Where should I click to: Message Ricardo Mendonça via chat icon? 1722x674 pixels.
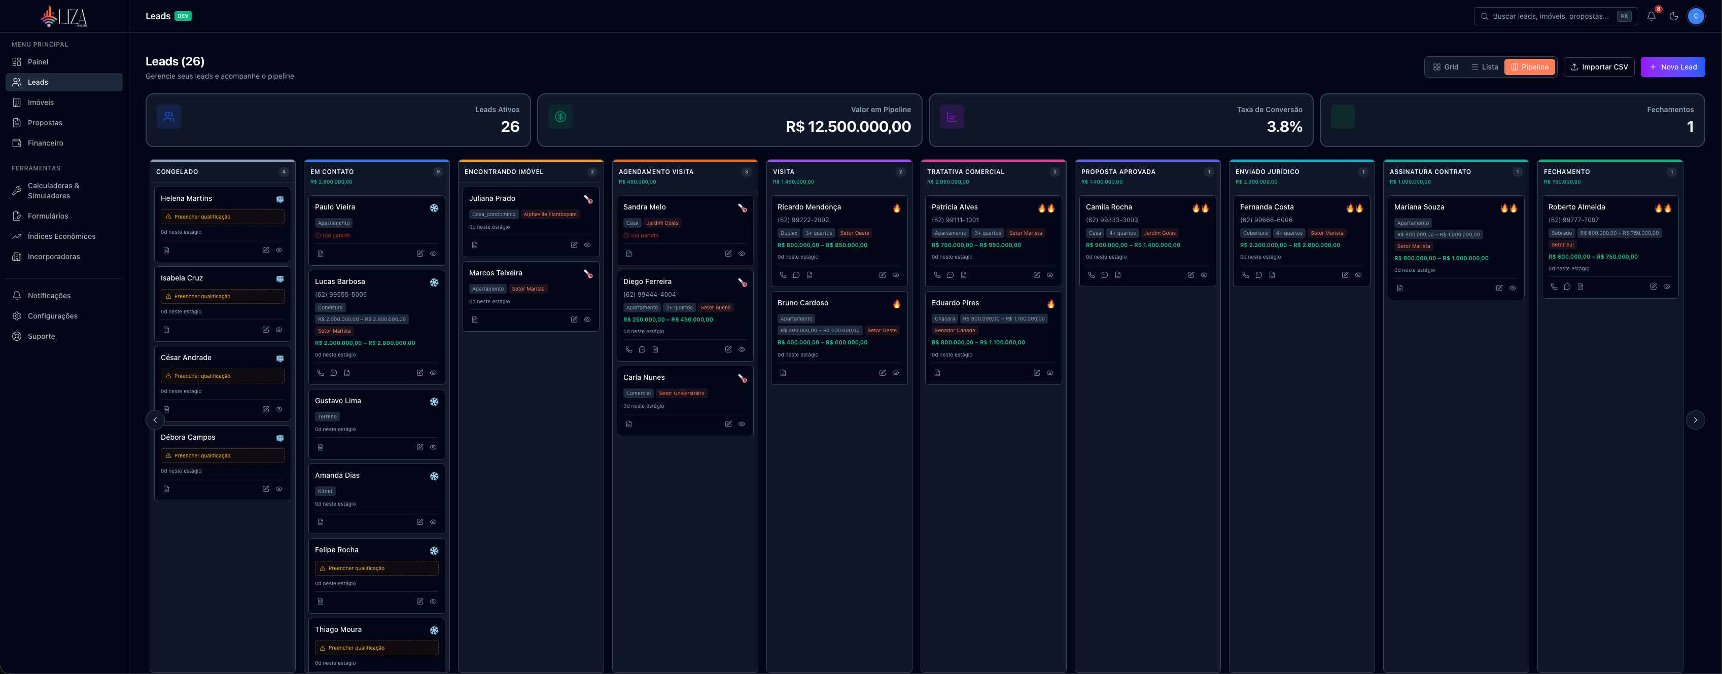pos(796,275)
